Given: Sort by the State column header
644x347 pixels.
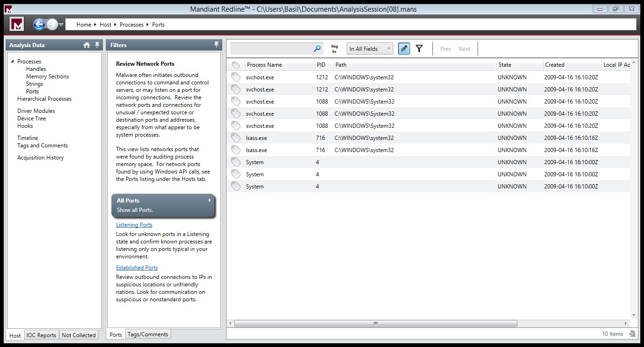Looking at the screenshot, I should [x=520, y=65].
